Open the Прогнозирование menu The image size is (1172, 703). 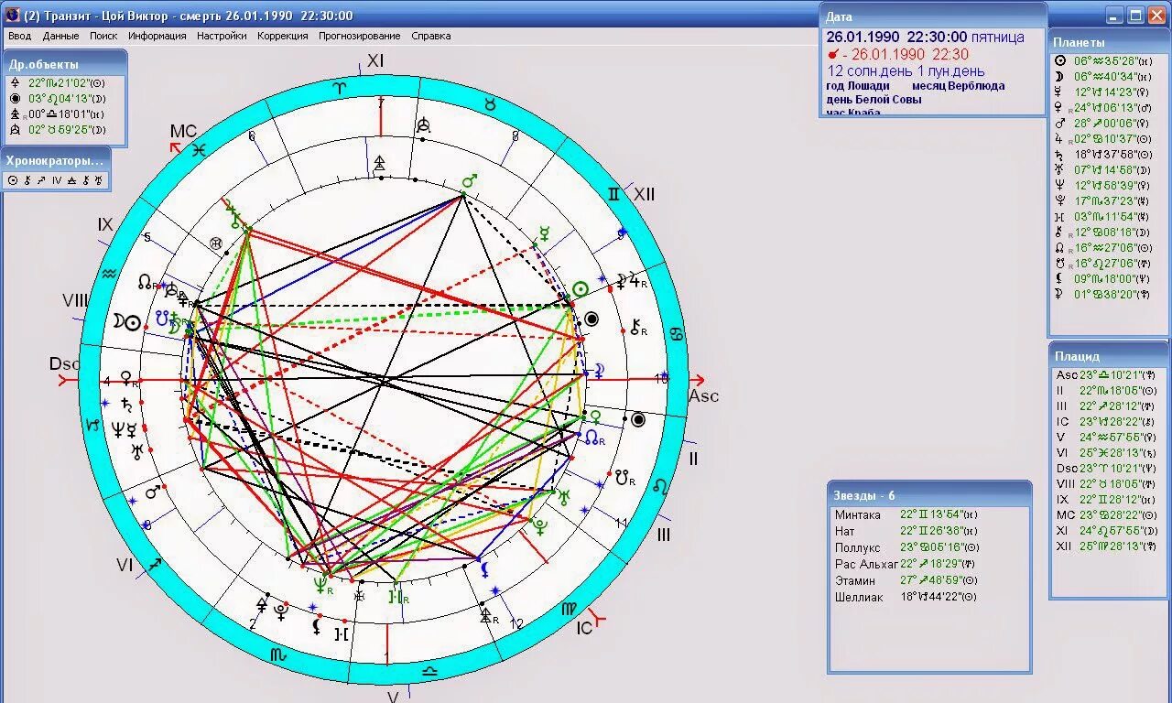[360, 36]
